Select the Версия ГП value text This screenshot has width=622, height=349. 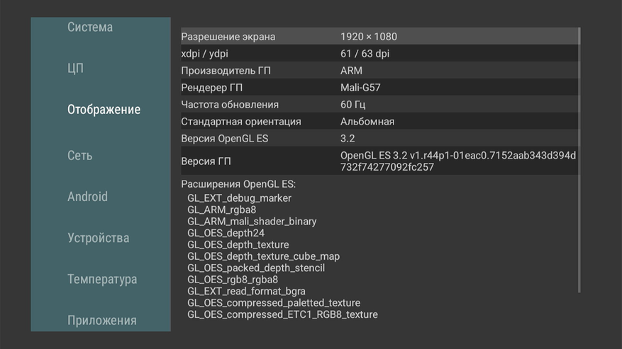point(457,161)
